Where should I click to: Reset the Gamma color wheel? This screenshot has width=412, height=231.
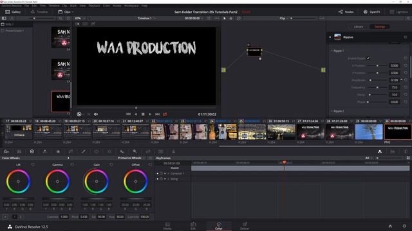tap(72, 165)
